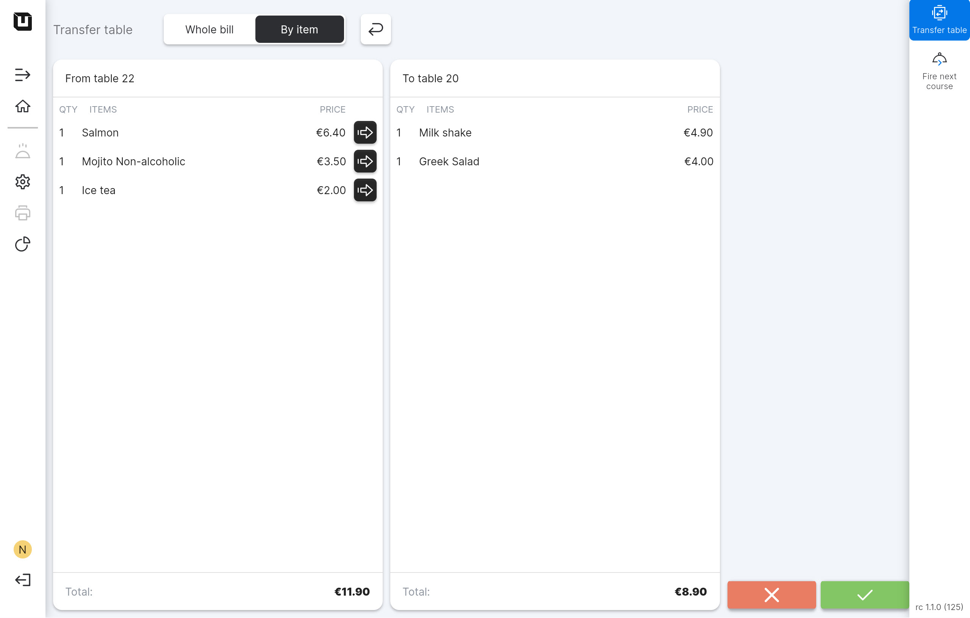
Task: Open the reports pie chart icon
Action: tap(23, 244)
